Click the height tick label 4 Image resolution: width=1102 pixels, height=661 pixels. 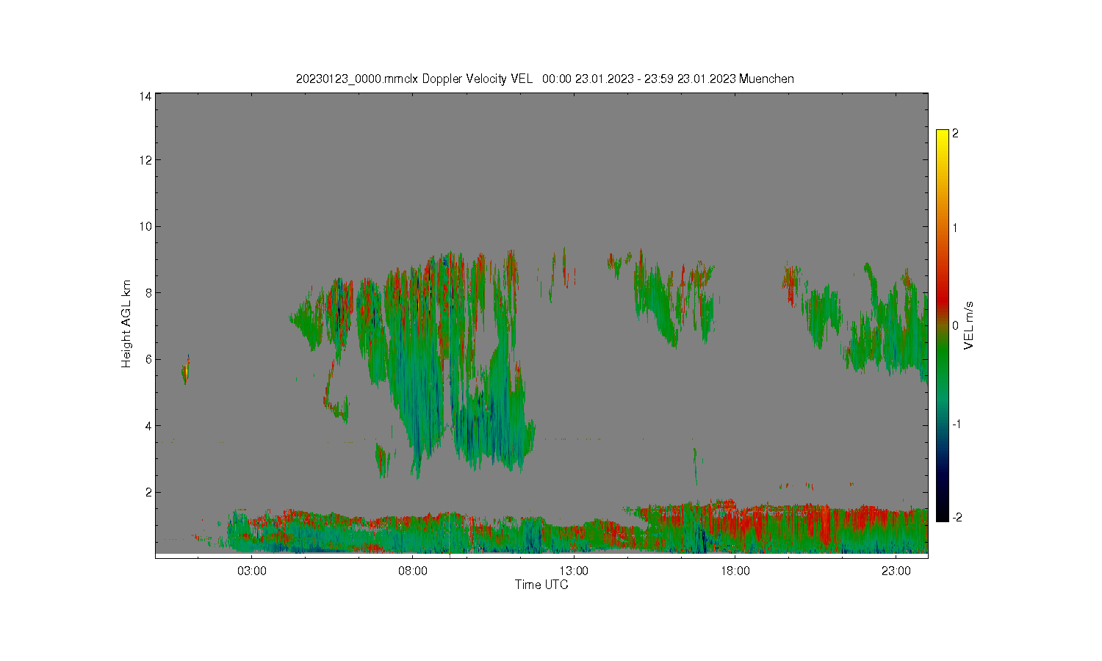pos(148,425)
